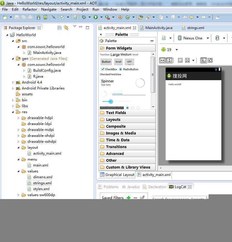232x242 pixels.
Task: Open the Palette options dropdown arrow
Action: click(152, 41)
